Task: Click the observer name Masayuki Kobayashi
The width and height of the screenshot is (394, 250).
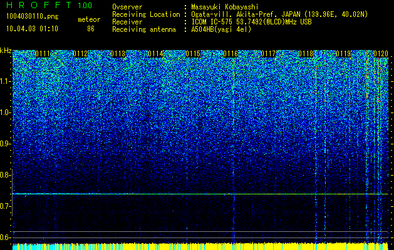Action: coord(225,7)
